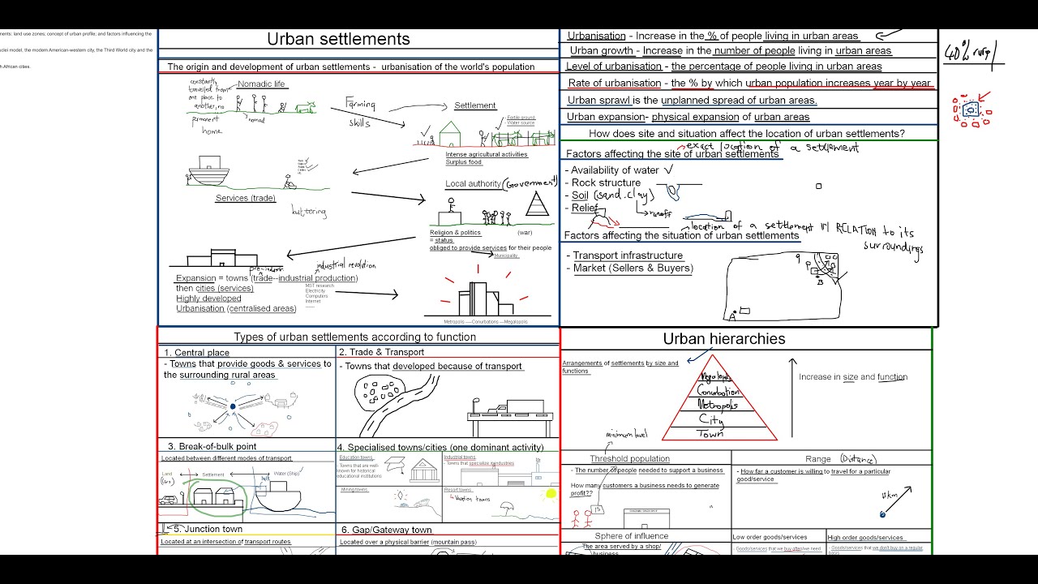Screen dimensions: 1038x584
Task: Click the "Urban expansion" definition line
Action: (688, 117)
